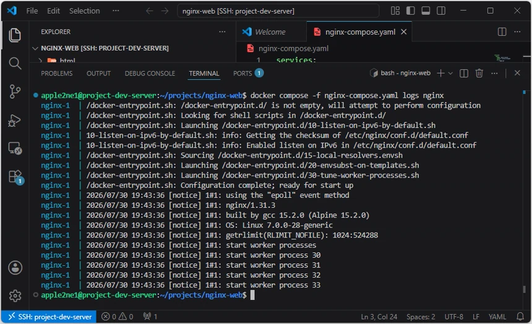
Task: Open Run and Debug view
Action: pos(15,120)
